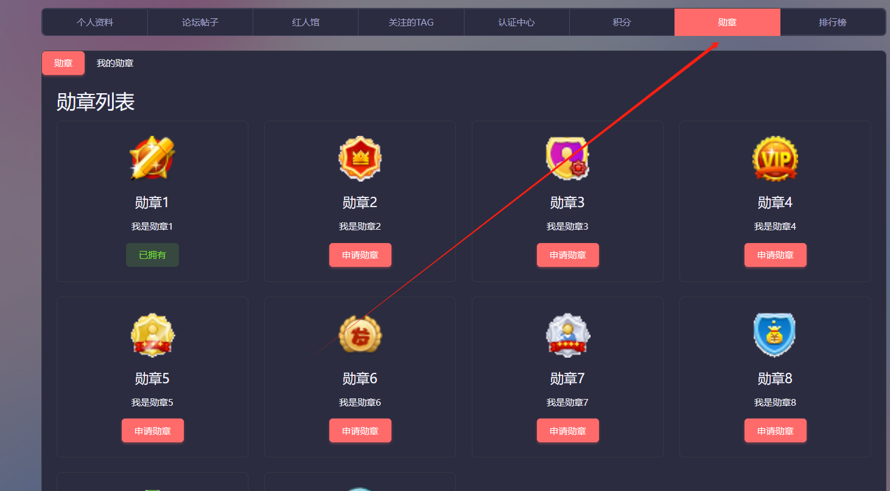Open the 排行榜 tab
This screenshot has width=890, height=491.
pos(832,23)
